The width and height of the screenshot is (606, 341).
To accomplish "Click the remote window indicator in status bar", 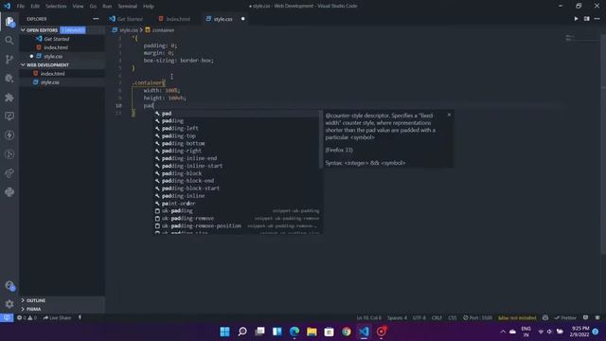I will click(7, 318).
